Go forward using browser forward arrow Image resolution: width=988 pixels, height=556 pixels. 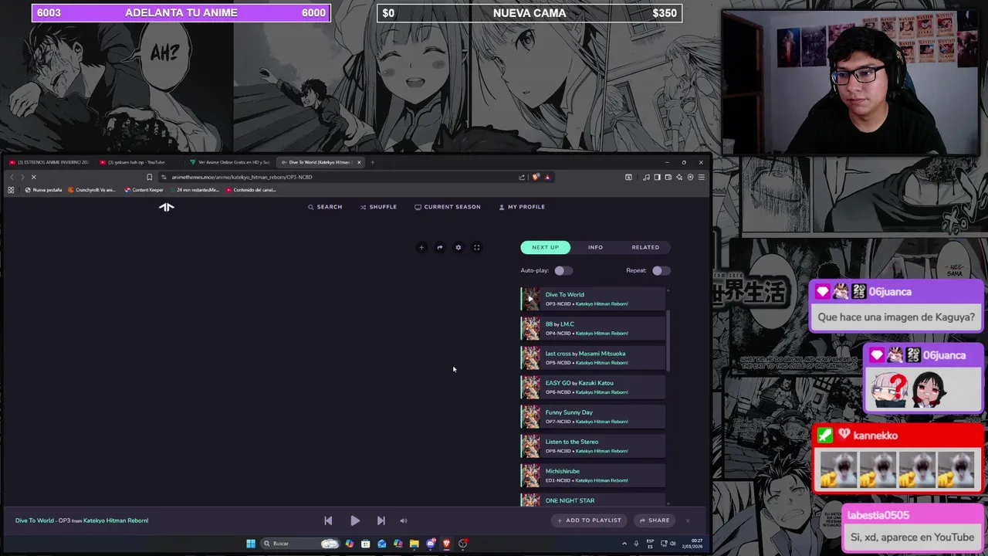click(x=22, y=177)
